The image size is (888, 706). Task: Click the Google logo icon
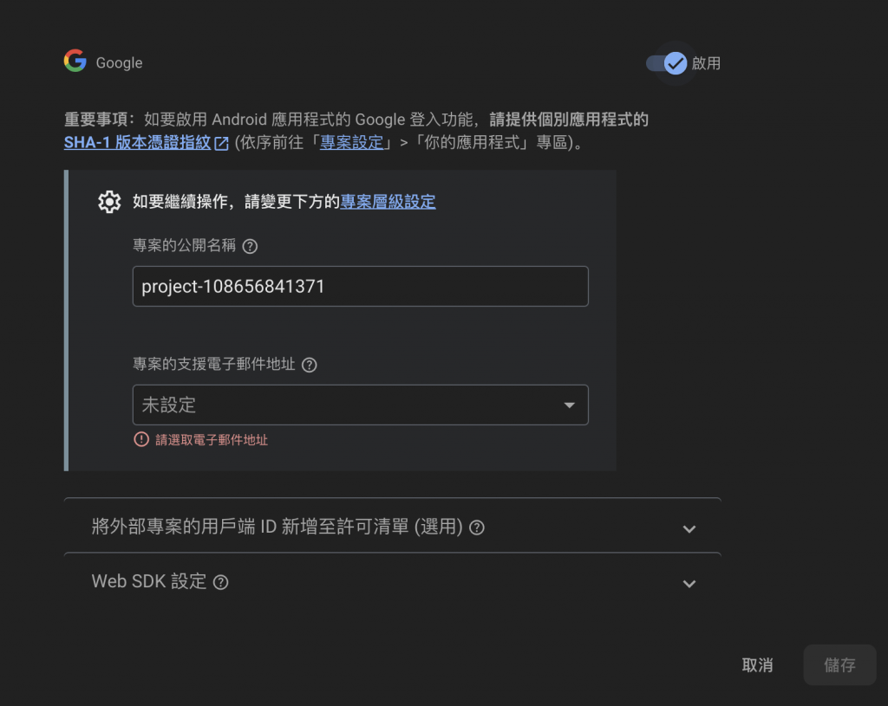pos(75,62)
